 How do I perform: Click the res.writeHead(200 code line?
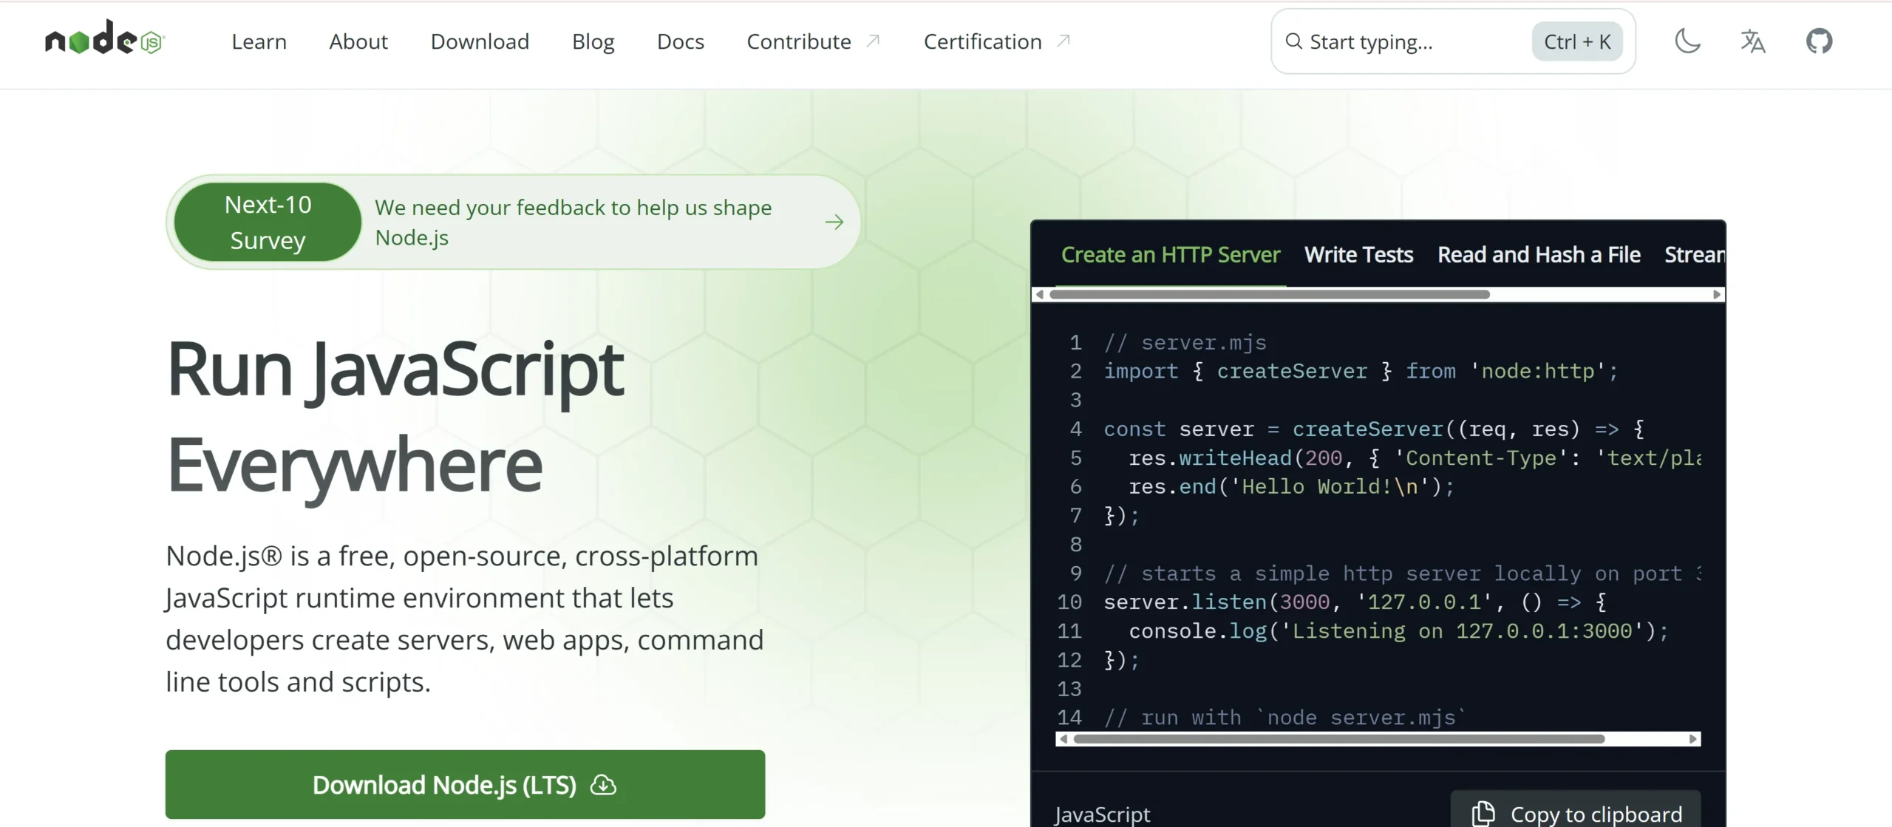click(1415, 458)
